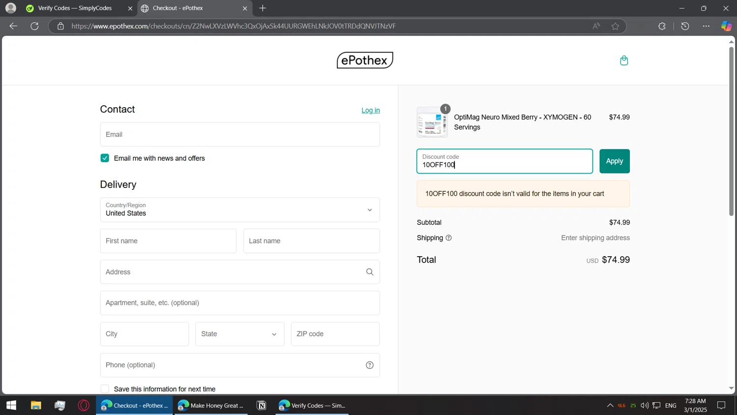Open the shopping bag cart icon

[624, 60]
